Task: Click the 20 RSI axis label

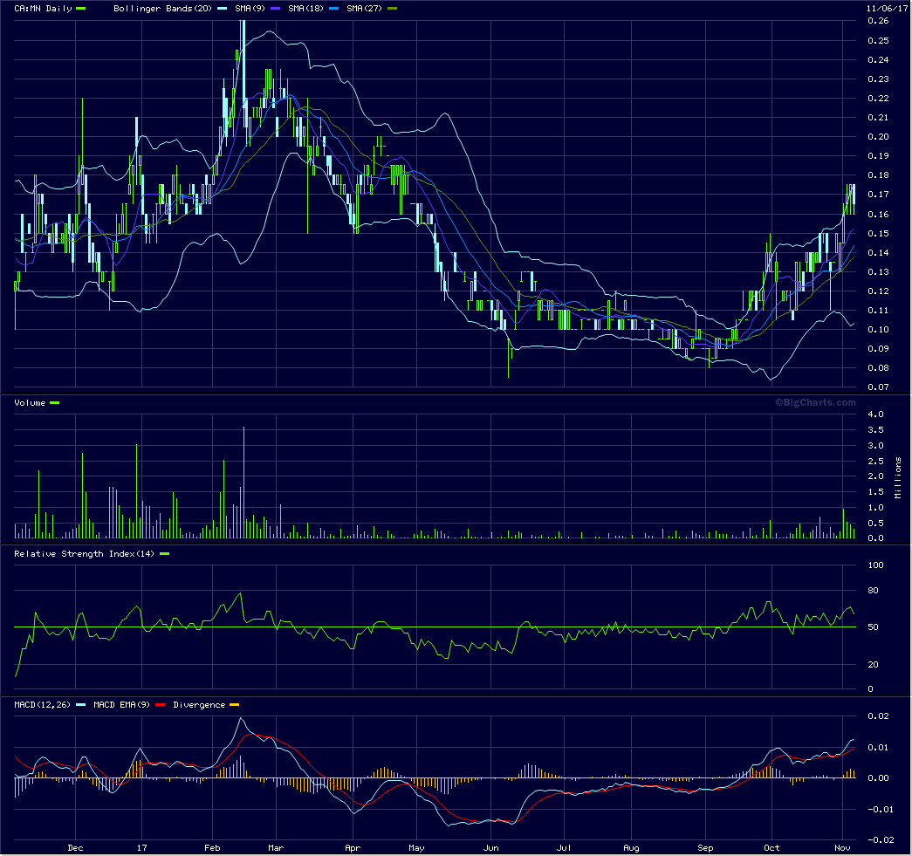Action: click(x=873, y=664)
